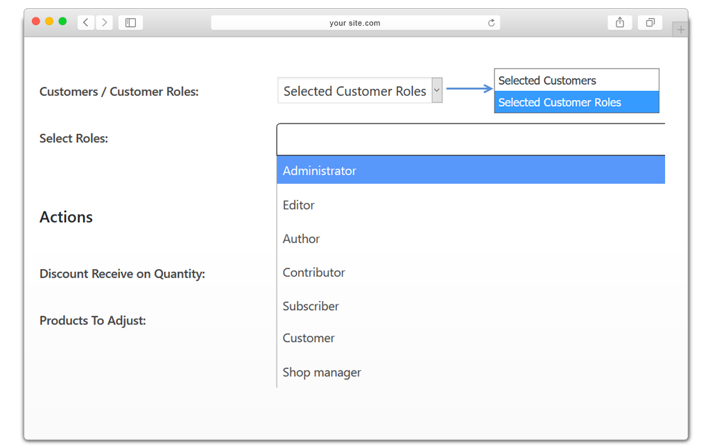This screenshot has width=710, height=446.
Task: Go back using browser back arrow
Action: [x=86, y=22]
